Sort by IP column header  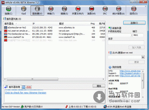pos(34,24)
